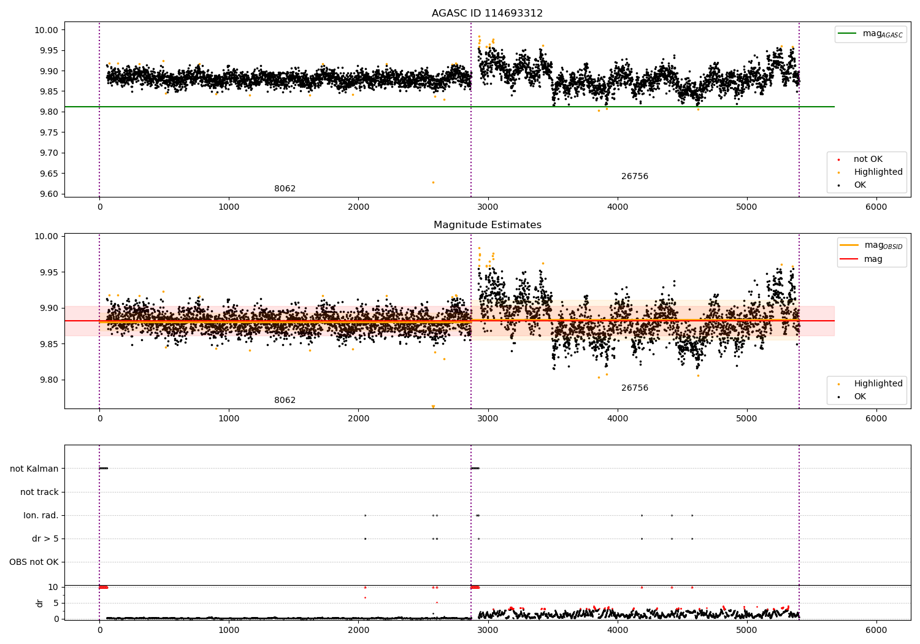Click the 'Ion. rad.' row label
Viewport: 920px width, 644px height.
point(41,515)
